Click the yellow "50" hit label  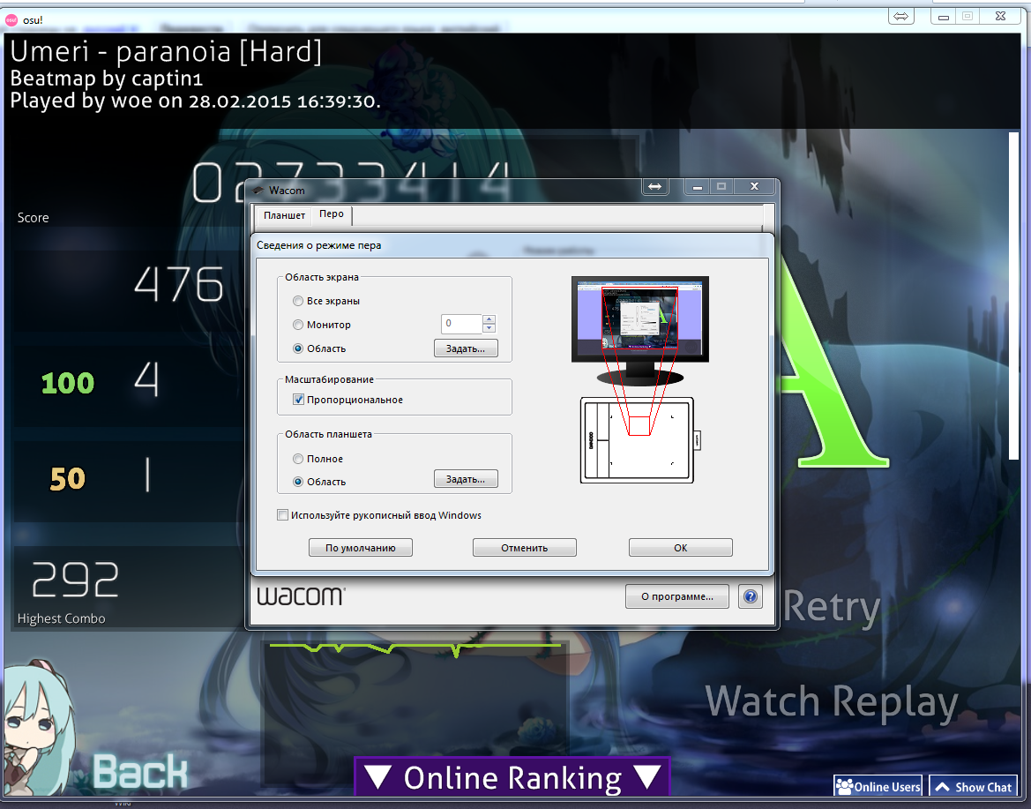(x=68, y=478)
